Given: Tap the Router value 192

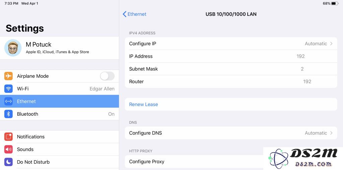Looking at the screenshot, I should 307,81.
